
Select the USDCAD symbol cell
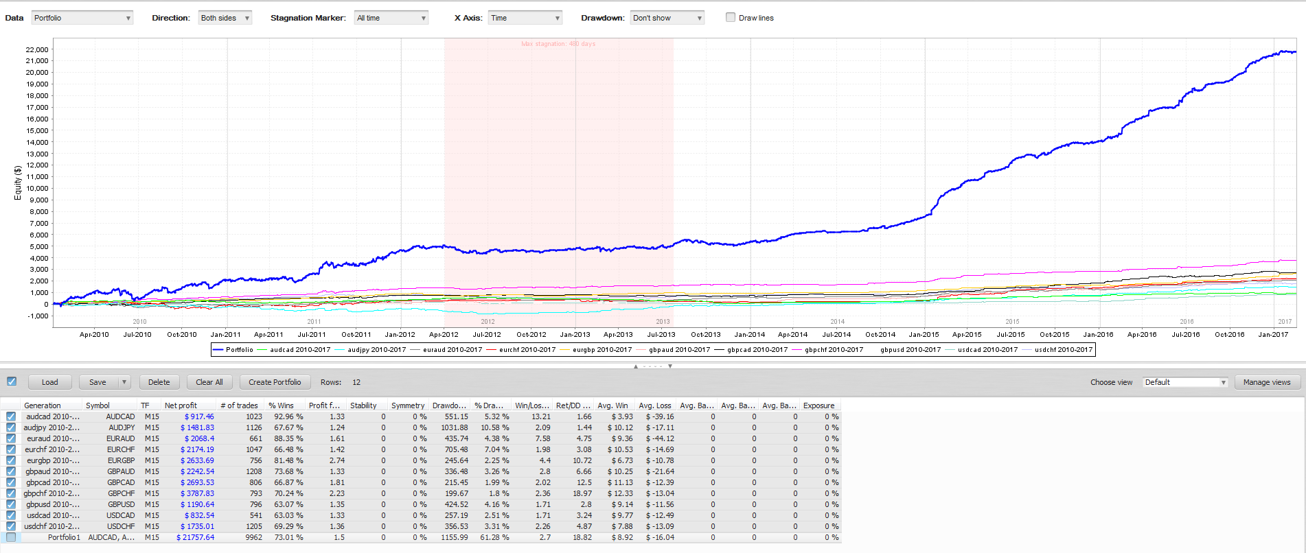(x=110, y=515)
